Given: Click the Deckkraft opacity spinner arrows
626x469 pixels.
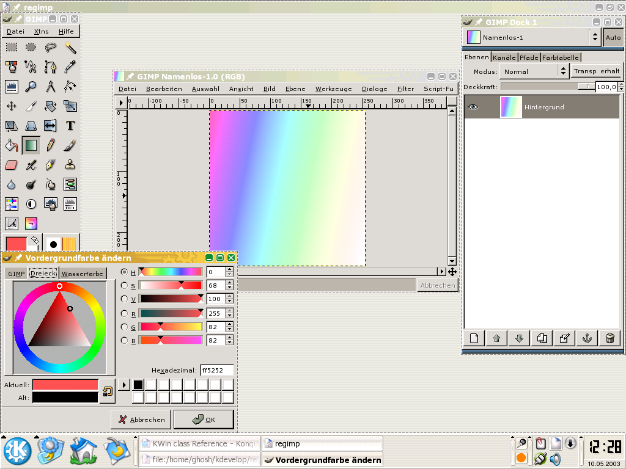Looking at the screenshot, I should click(621, 87).
